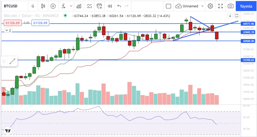Take a chart snapshot with camera icon
The image size is (257, 137).
(x=230, y=6)
